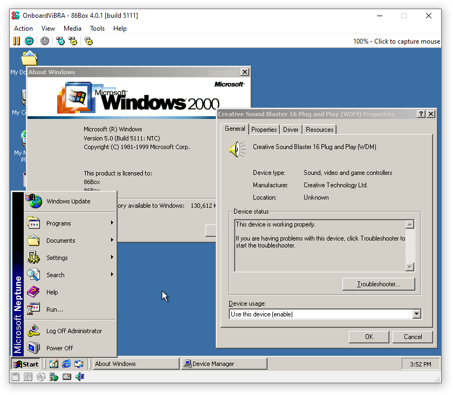Close the About Windows dialog
This screenshot has height=395, width=453.
click(x=245, y=72)
